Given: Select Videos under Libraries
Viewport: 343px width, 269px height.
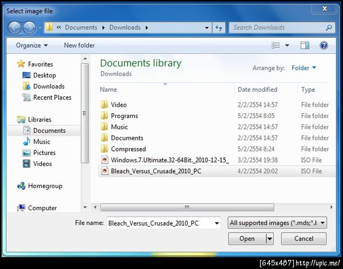Looking at the screenshot, I should [42, 164].
